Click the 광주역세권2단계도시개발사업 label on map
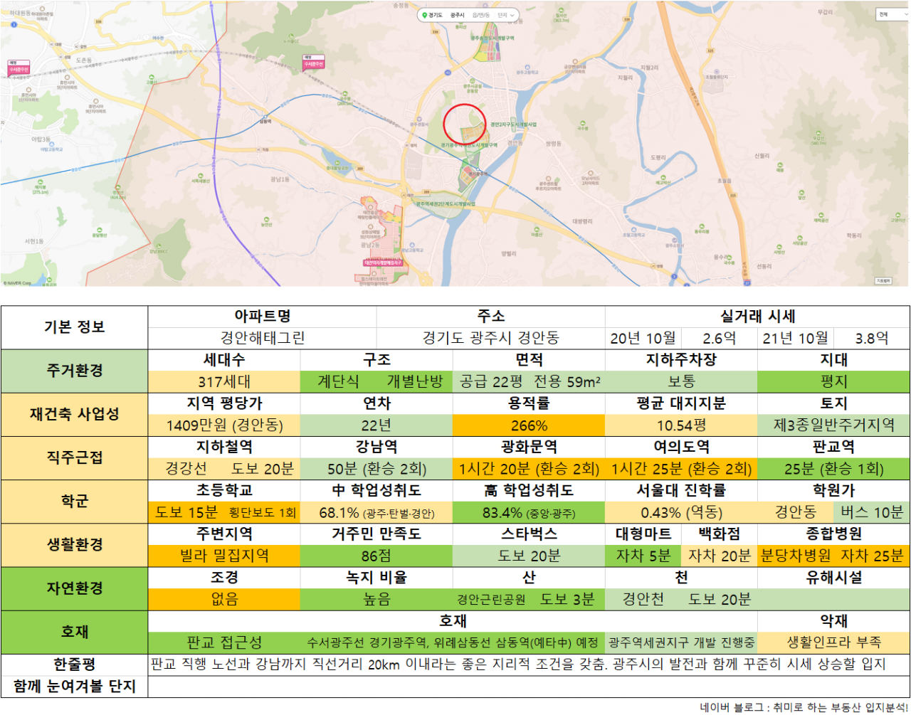The width and height of the screenshot is (911, 715). coord(445,204)
